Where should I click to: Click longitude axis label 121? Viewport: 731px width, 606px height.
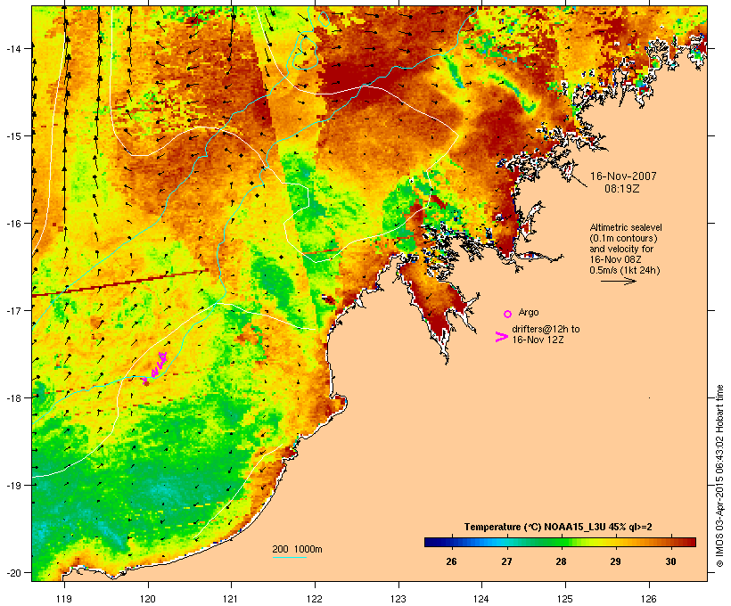231,599
